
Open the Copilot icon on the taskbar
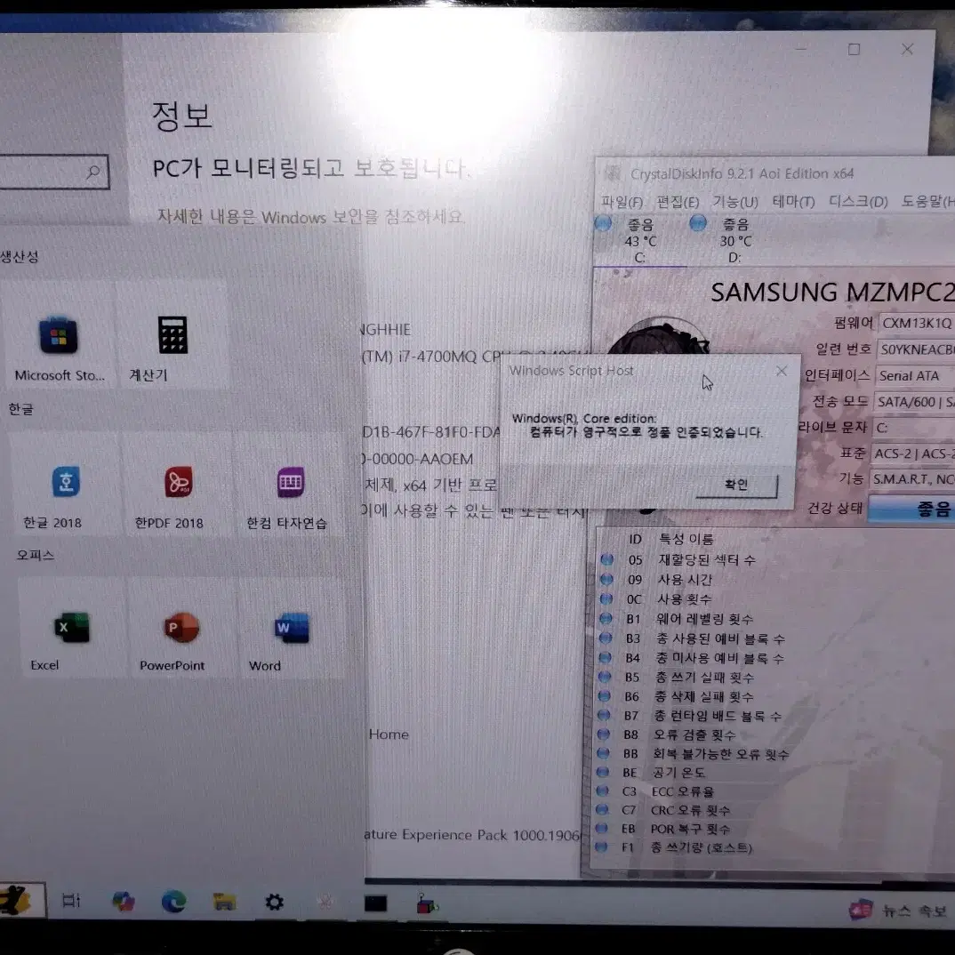(123, 902)
